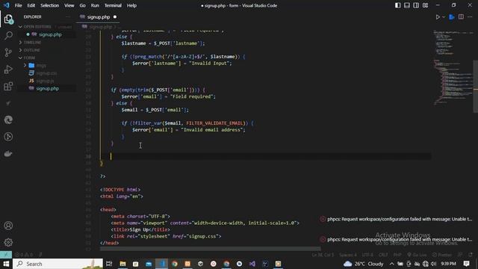Image resolution: width=478 pixels, height=269 pixels.
Task: Click the VS Code logo in the title bar
Action: (7, 5)
